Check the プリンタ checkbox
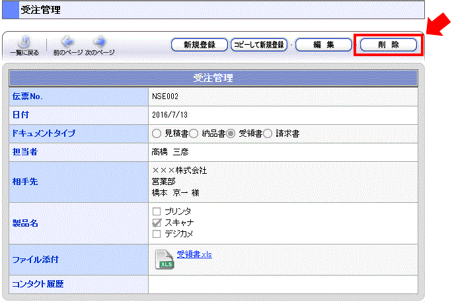 157,211
